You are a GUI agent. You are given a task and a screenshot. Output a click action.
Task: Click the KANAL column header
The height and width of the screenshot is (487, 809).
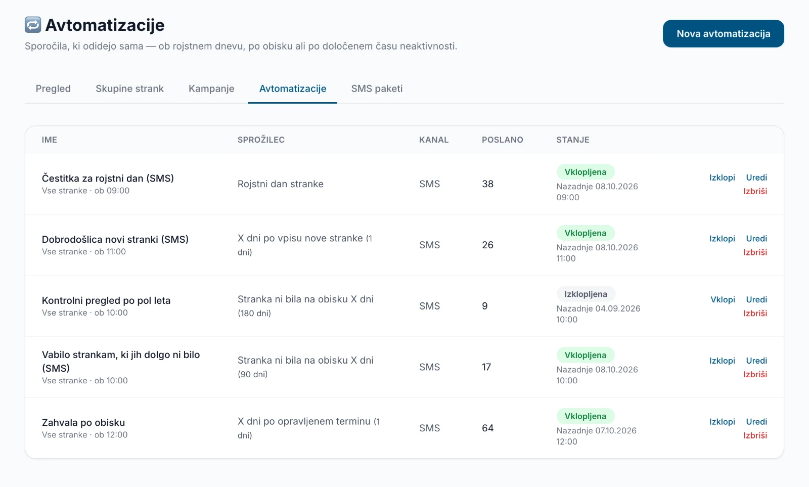coord(434,140)
